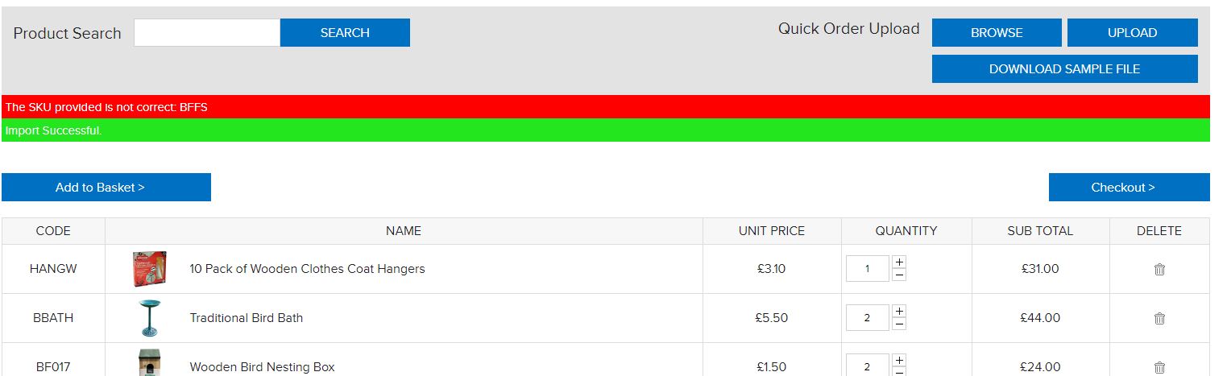Image resolution: width=1227 pixels, height=376 pixels.
Task: Proceed to Checkout
Action: [x=1129, y=188]
